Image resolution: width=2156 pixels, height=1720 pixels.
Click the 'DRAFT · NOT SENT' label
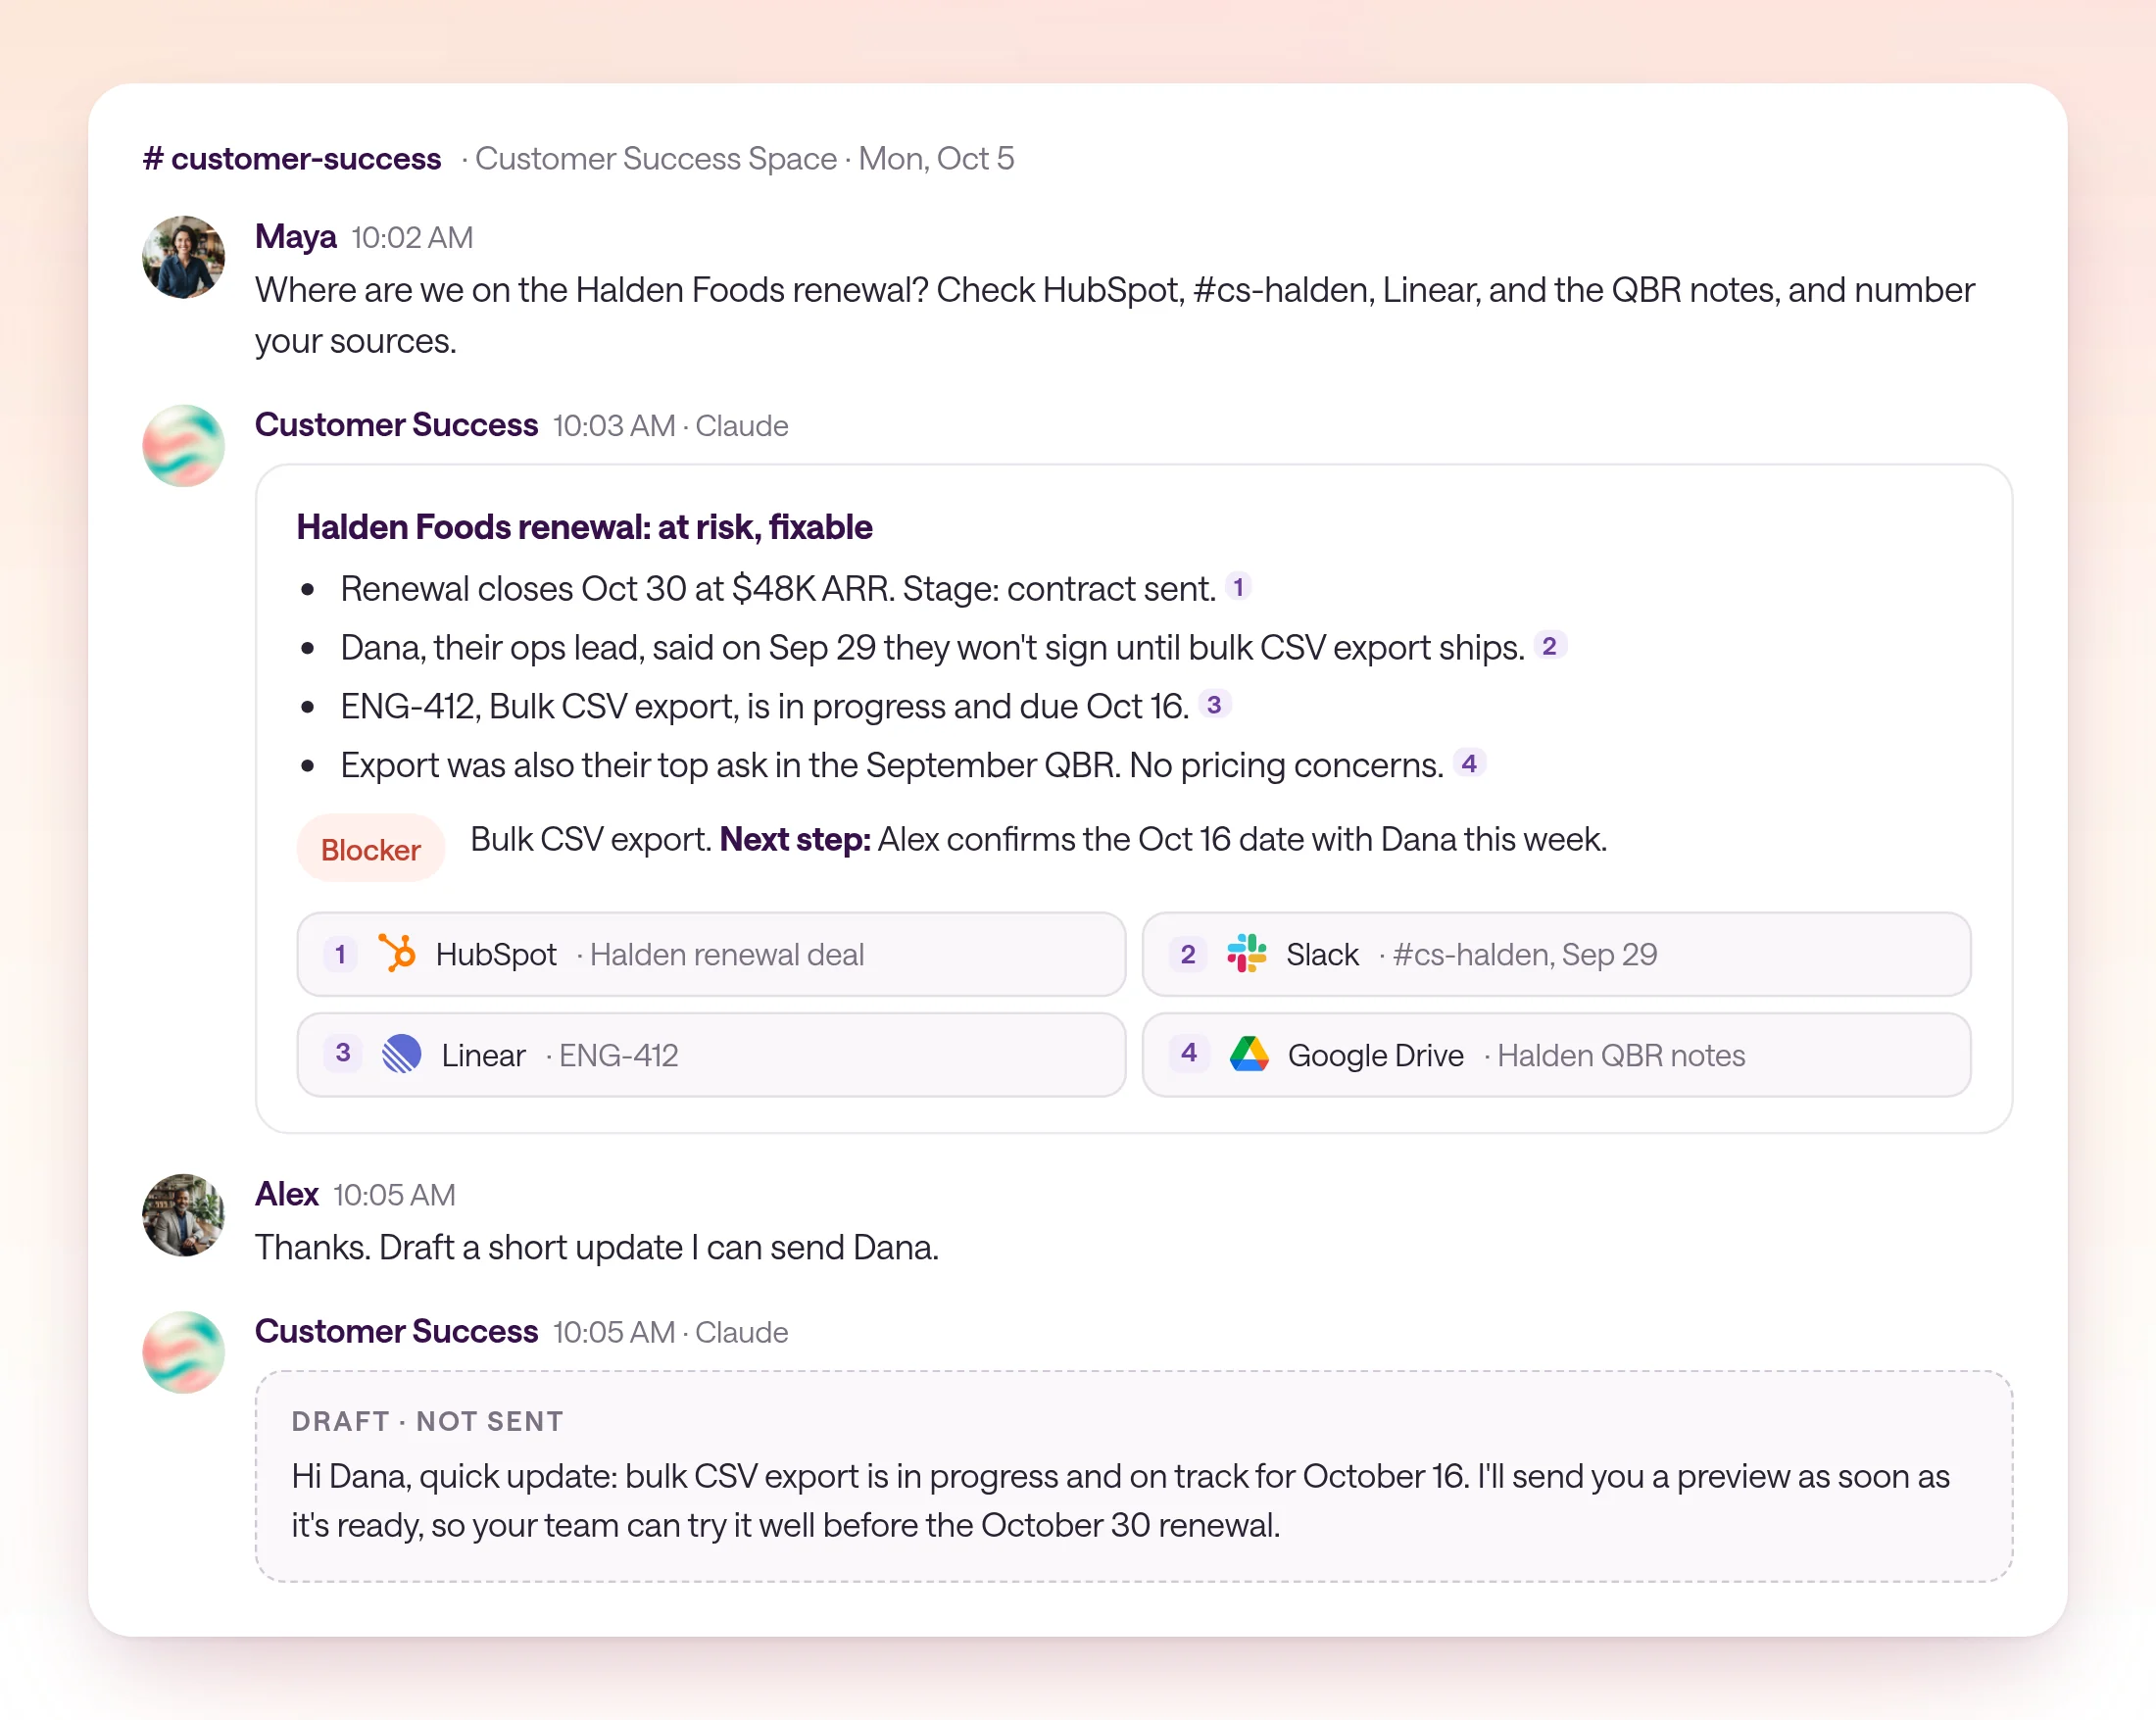click(428, 1421)
